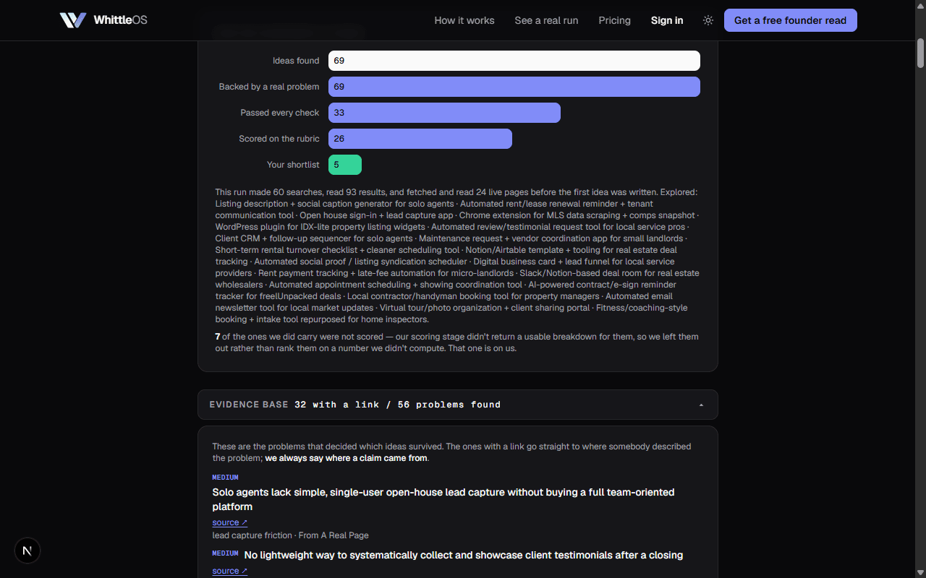Click Sign in
Screen dimensions: 926x578
[x=667, y=20]
